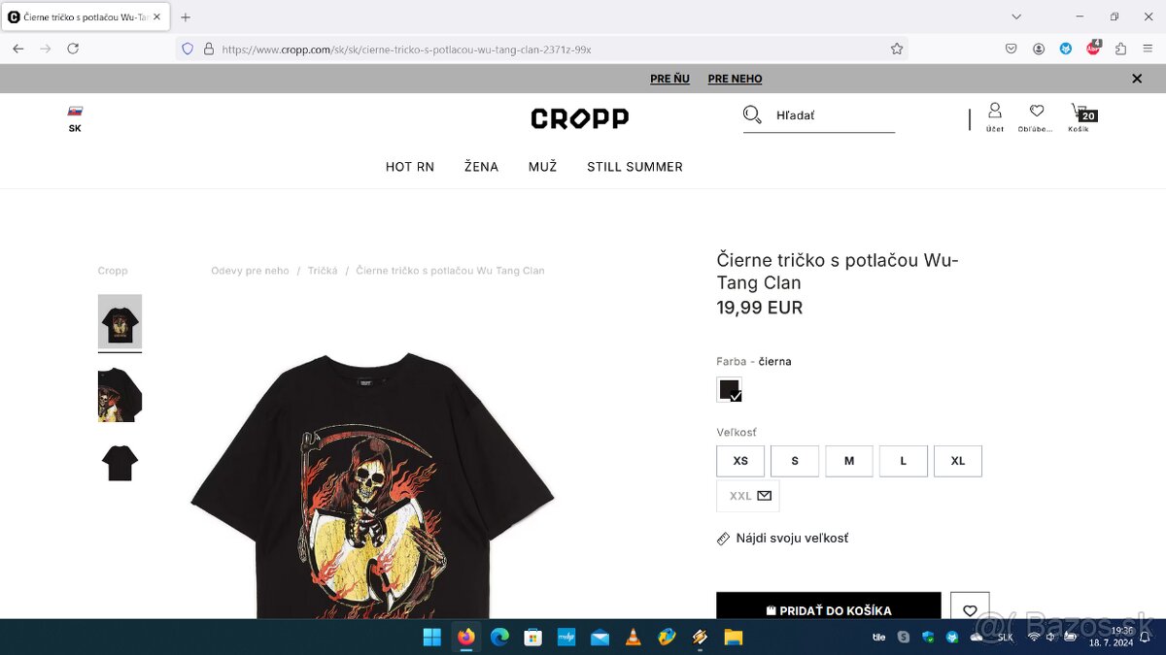Open the MUŽ menu
This screenshot has height=655, width=1166.
coord(543,167)
